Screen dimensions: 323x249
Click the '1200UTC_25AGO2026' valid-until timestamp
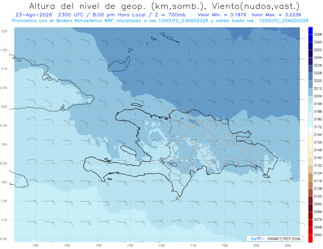283,21
